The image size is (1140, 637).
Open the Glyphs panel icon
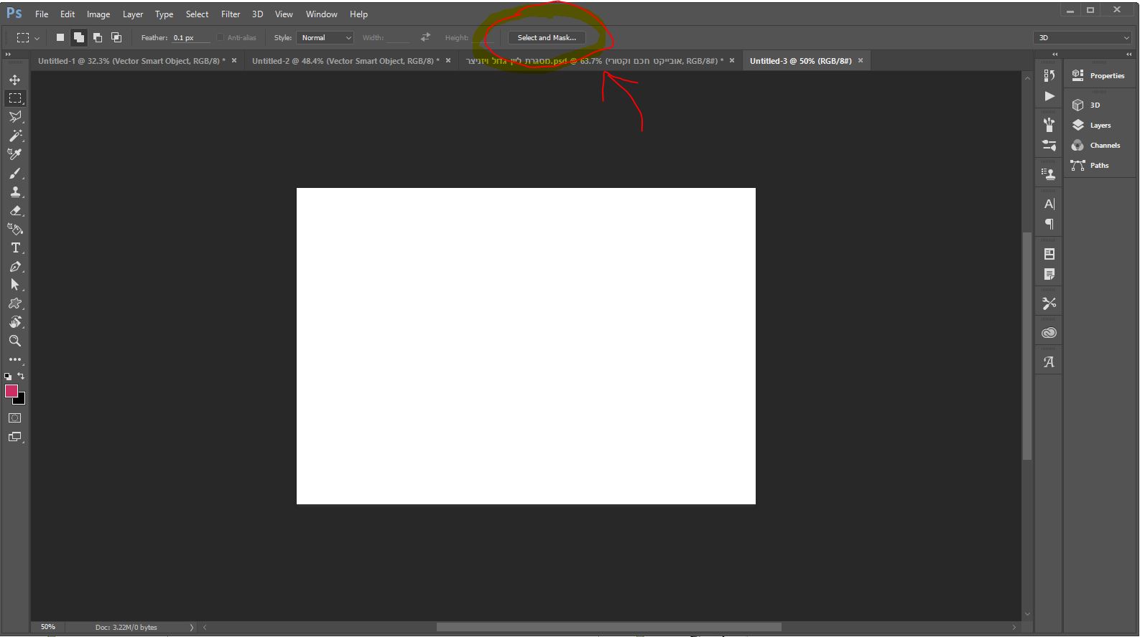pyautogui.click(x=1049, y=362)
